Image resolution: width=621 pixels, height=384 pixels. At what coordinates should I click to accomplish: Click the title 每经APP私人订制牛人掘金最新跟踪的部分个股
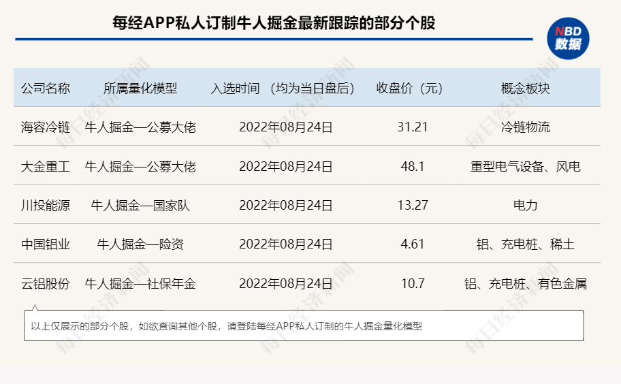274,23
